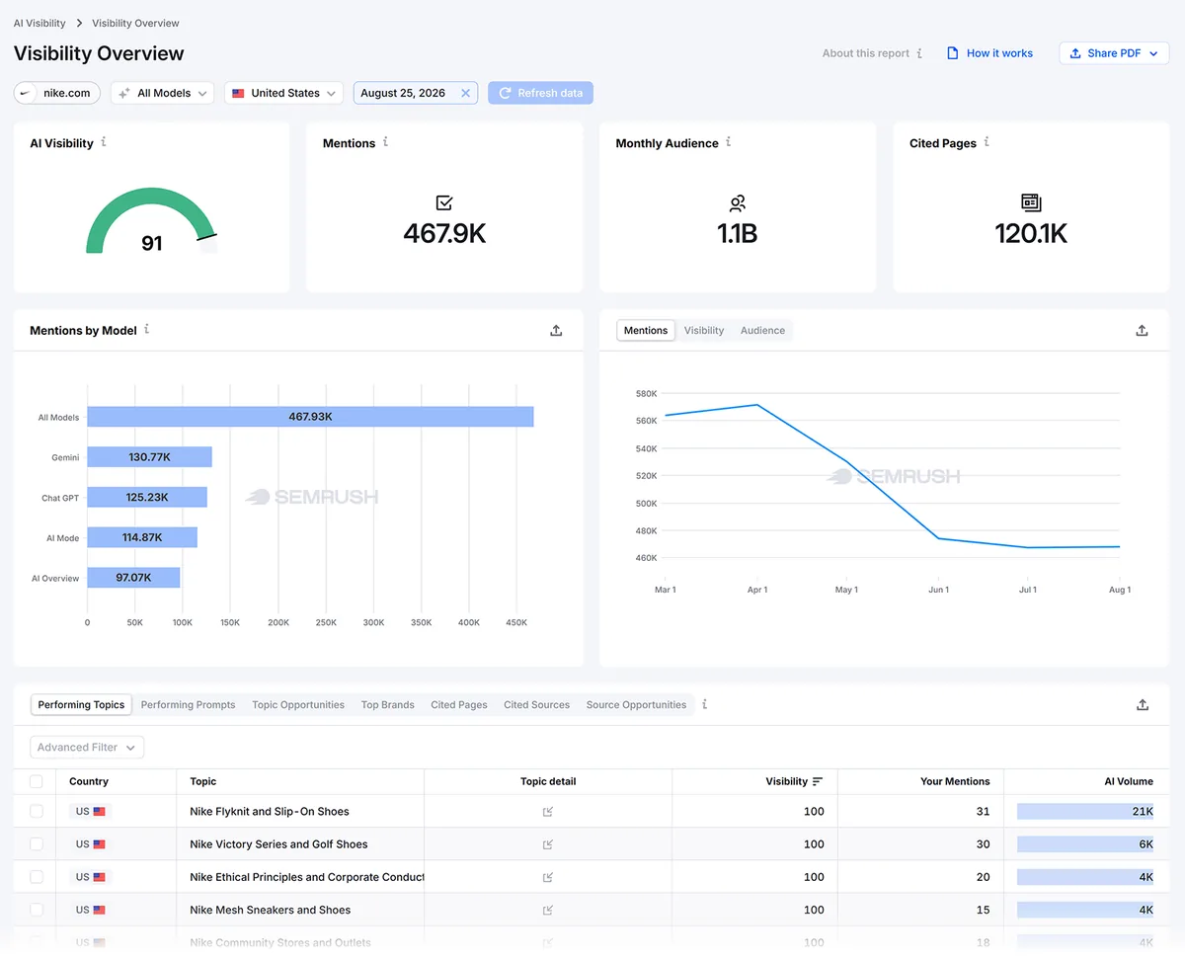
Task: Select the Mentions chart toggle
Action: 646,331
